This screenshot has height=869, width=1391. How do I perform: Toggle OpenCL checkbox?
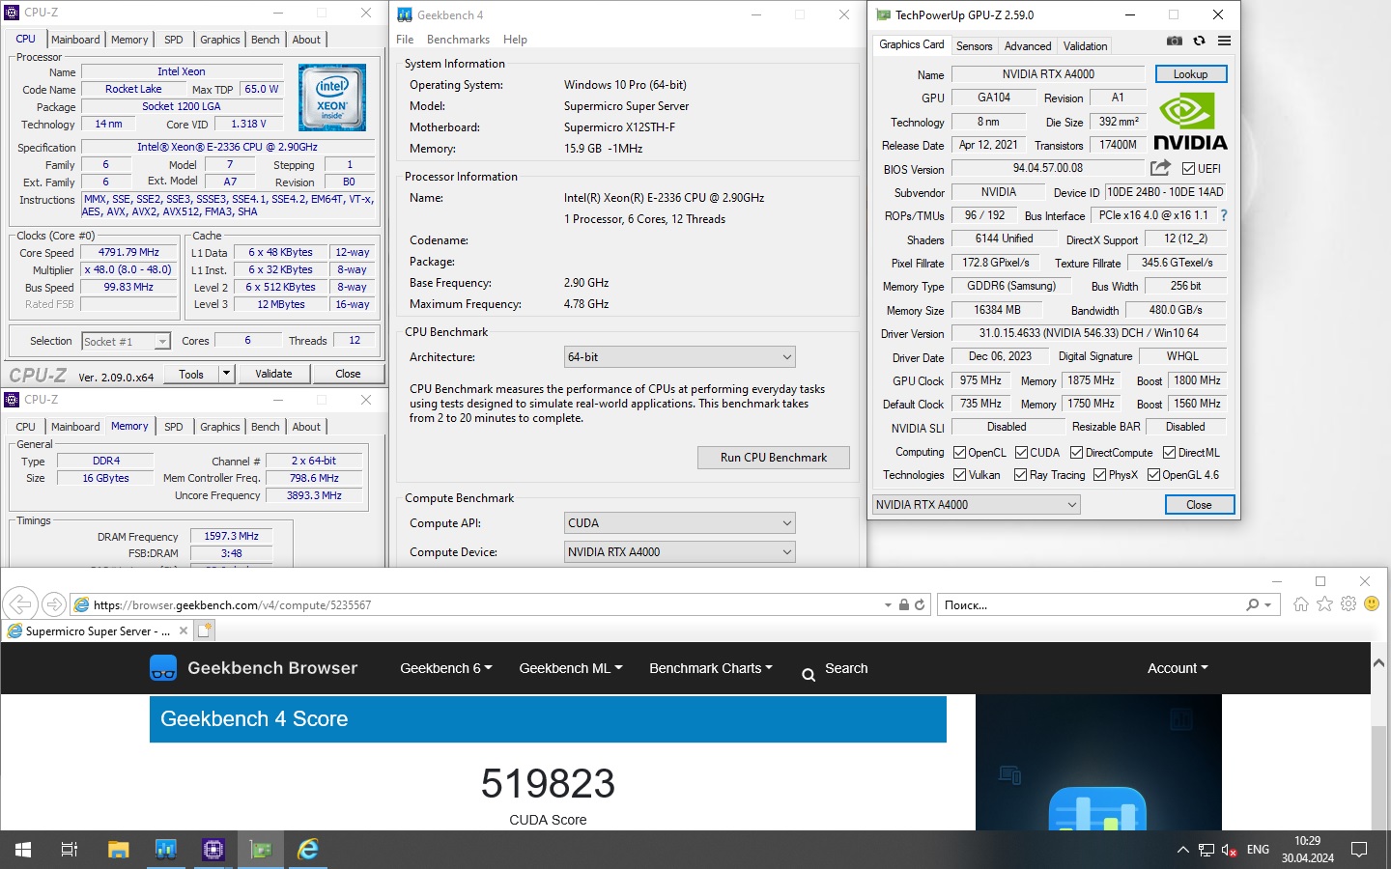pos(959,453)
